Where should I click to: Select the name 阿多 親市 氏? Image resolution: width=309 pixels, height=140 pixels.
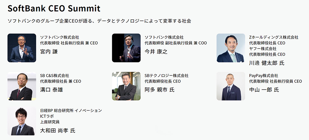click(x=160, y=90)
